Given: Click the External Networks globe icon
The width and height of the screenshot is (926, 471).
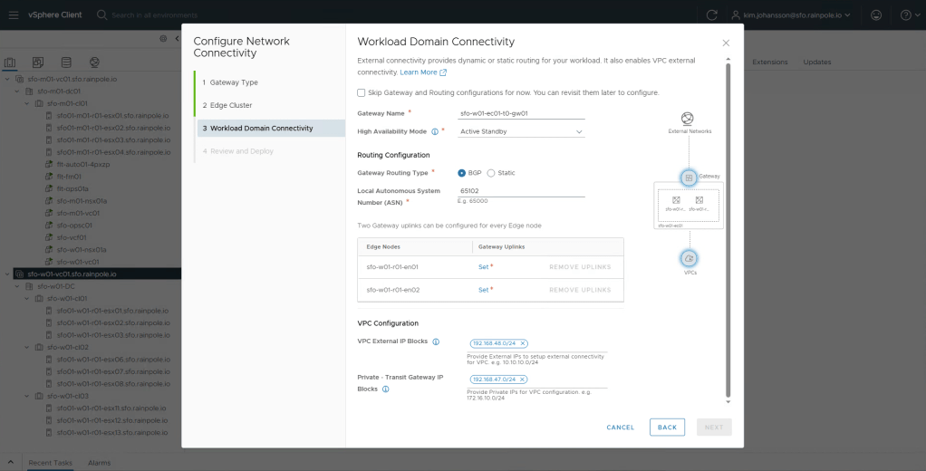Looking at the screenshot, I should pos(688,120).
